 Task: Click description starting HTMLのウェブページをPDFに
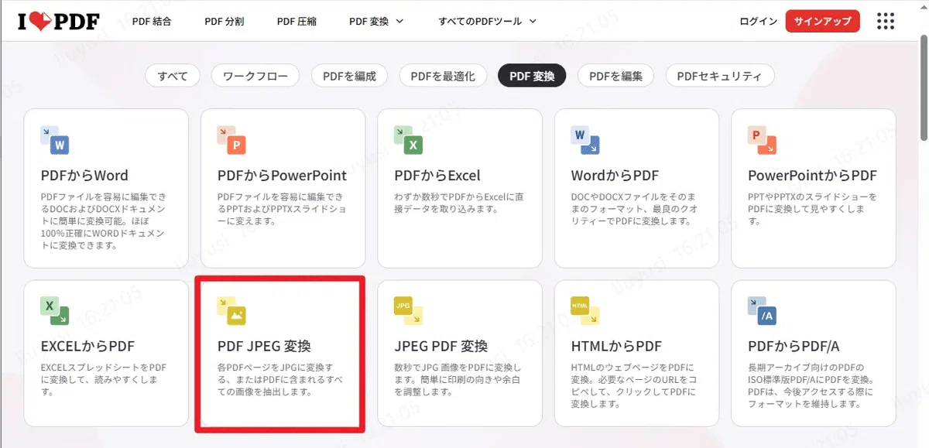click(635, 385)
